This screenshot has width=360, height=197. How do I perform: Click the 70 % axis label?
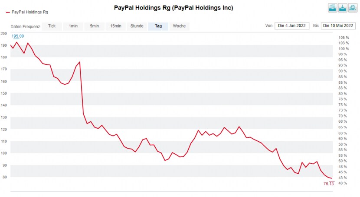click(x=343, y=116)
